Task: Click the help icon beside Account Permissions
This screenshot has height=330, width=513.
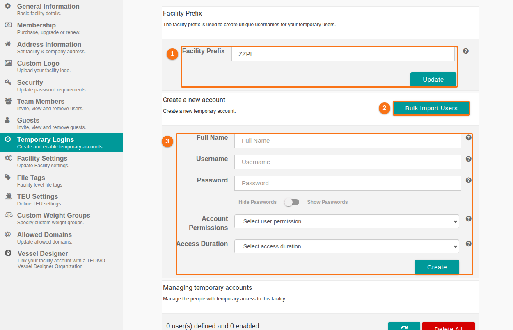Action: tap(469, 219)
